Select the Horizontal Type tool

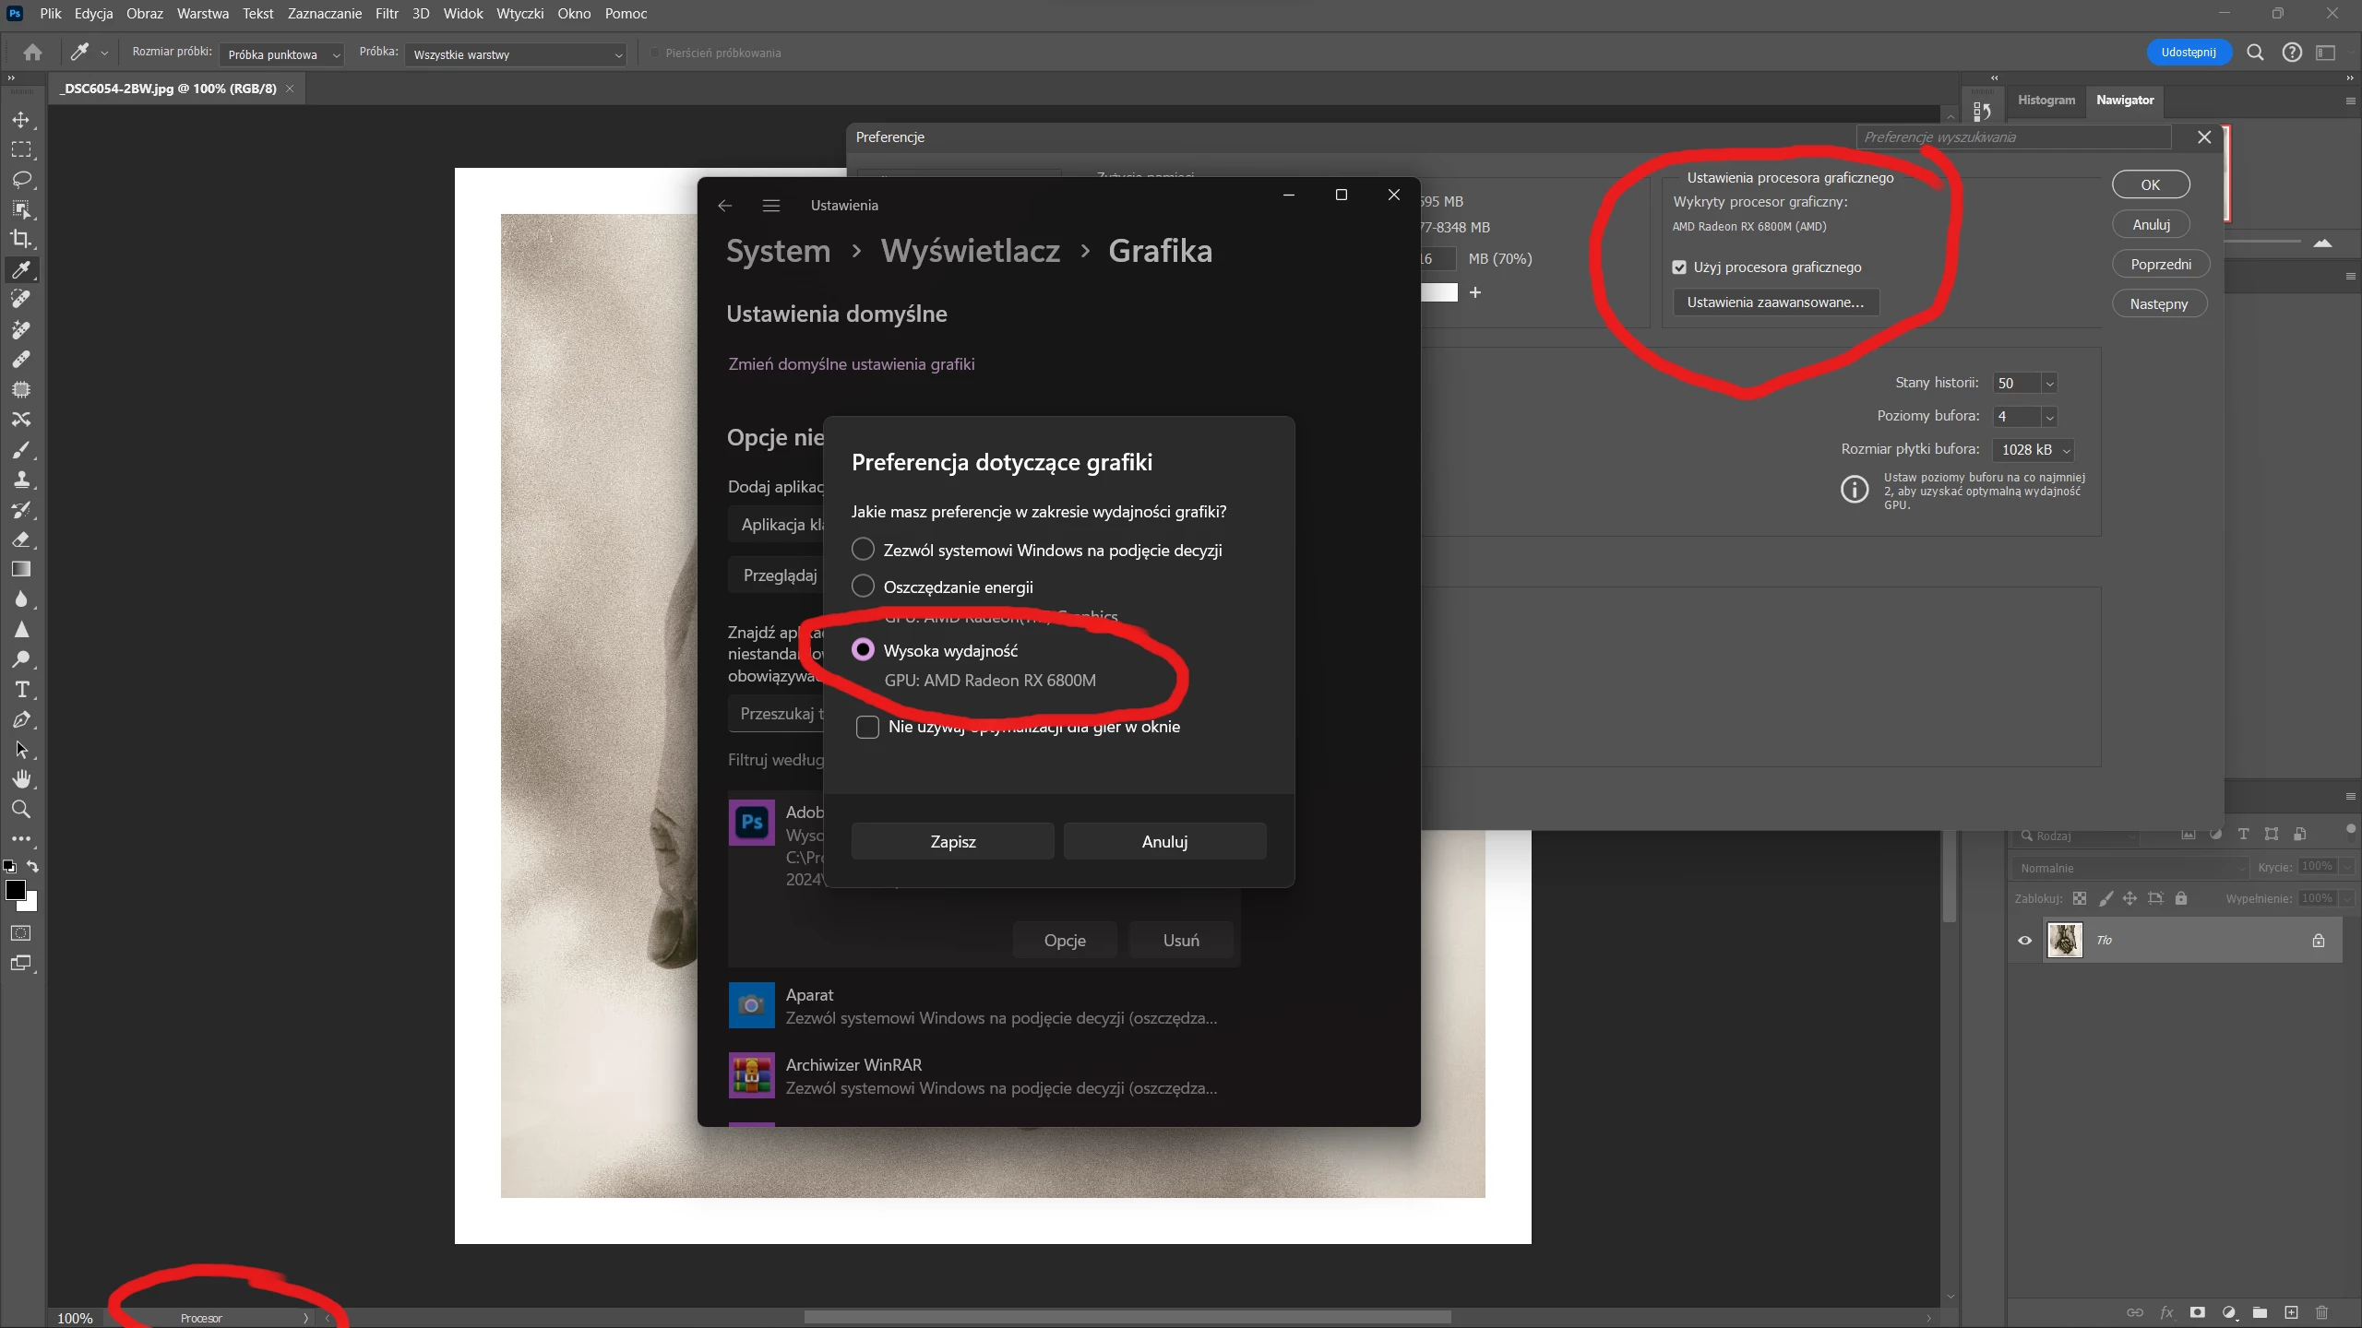21,690
